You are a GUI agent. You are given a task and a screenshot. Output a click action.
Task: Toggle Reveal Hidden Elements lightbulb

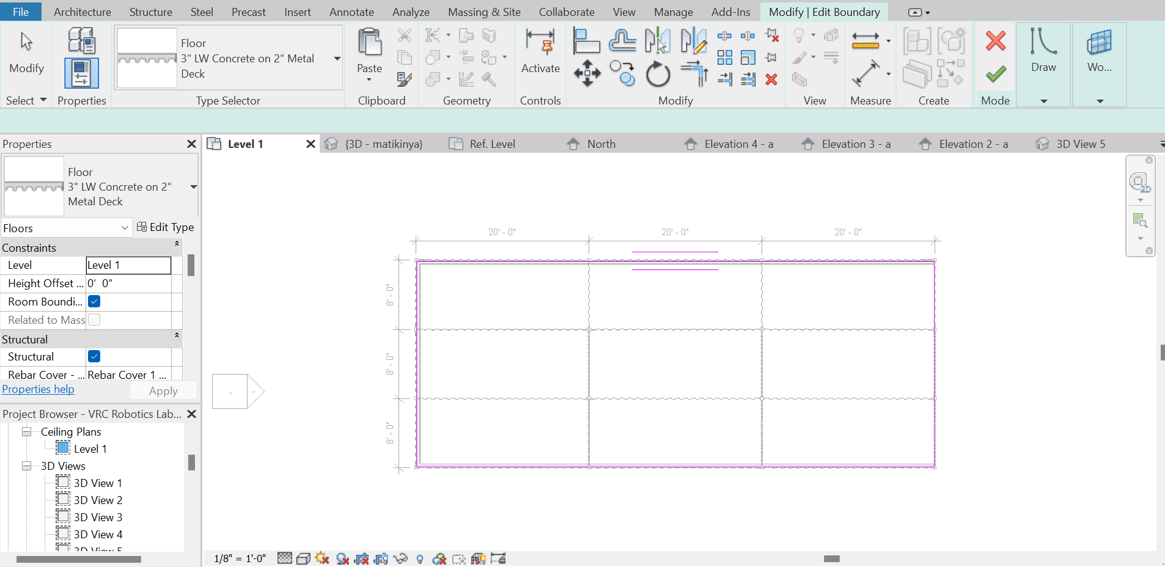[419, 558]
